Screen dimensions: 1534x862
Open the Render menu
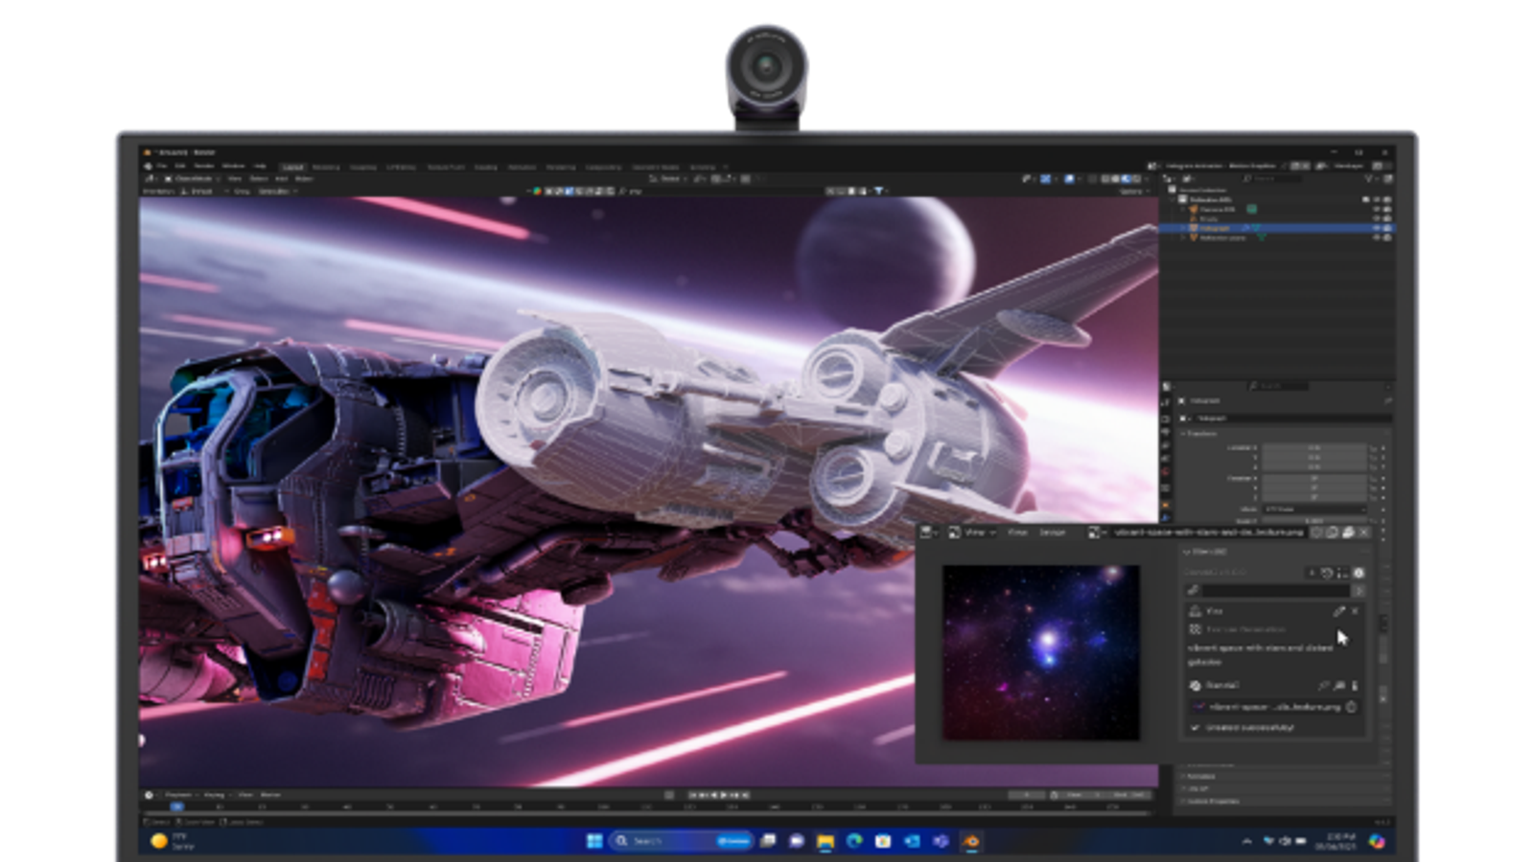(x=203, y=166)
